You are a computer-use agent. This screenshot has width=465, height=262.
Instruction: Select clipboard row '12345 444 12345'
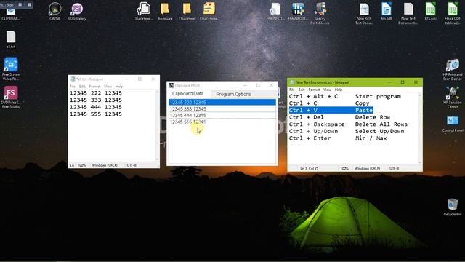(x=222, y=115)
